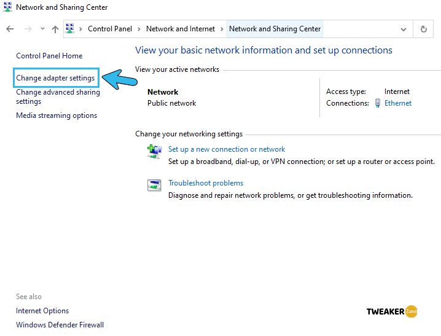Open Change adapter settings
Image resolution: width=441 pixels, height=336 pixels.
pos(55,78)
